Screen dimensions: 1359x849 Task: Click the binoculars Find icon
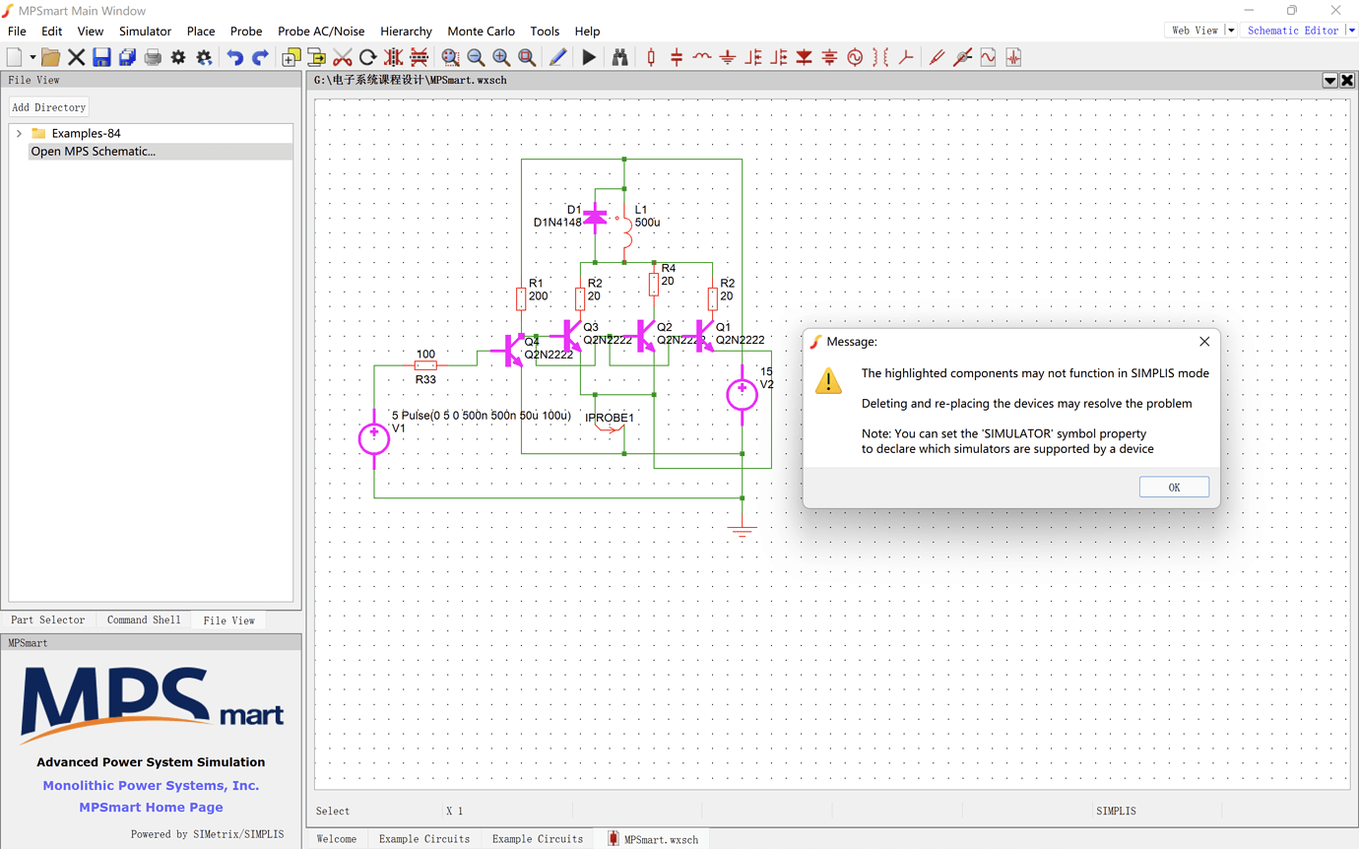click(x=619, y=57)
